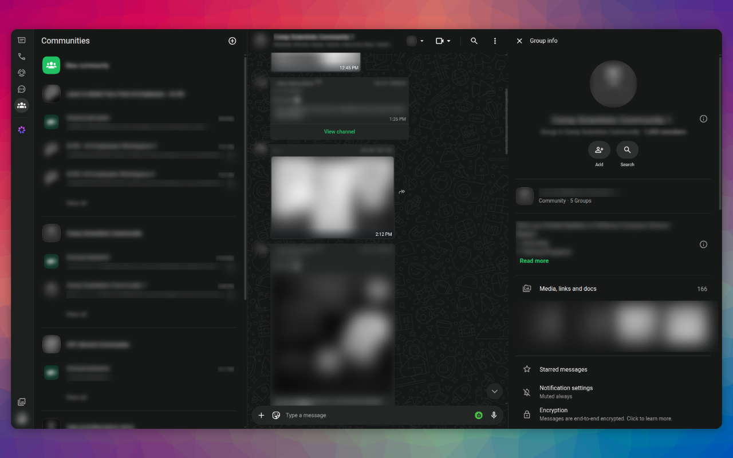Open Meta AI from the sidebar
Viewport: 733px width, 458px height.
[22, 130]
